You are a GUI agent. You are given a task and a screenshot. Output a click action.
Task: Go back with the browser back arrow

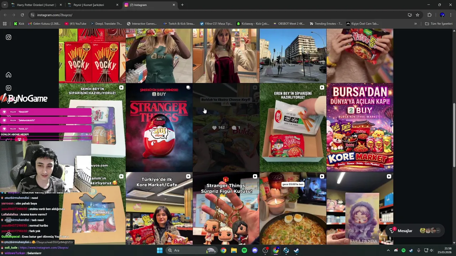[x=5, y=15]
